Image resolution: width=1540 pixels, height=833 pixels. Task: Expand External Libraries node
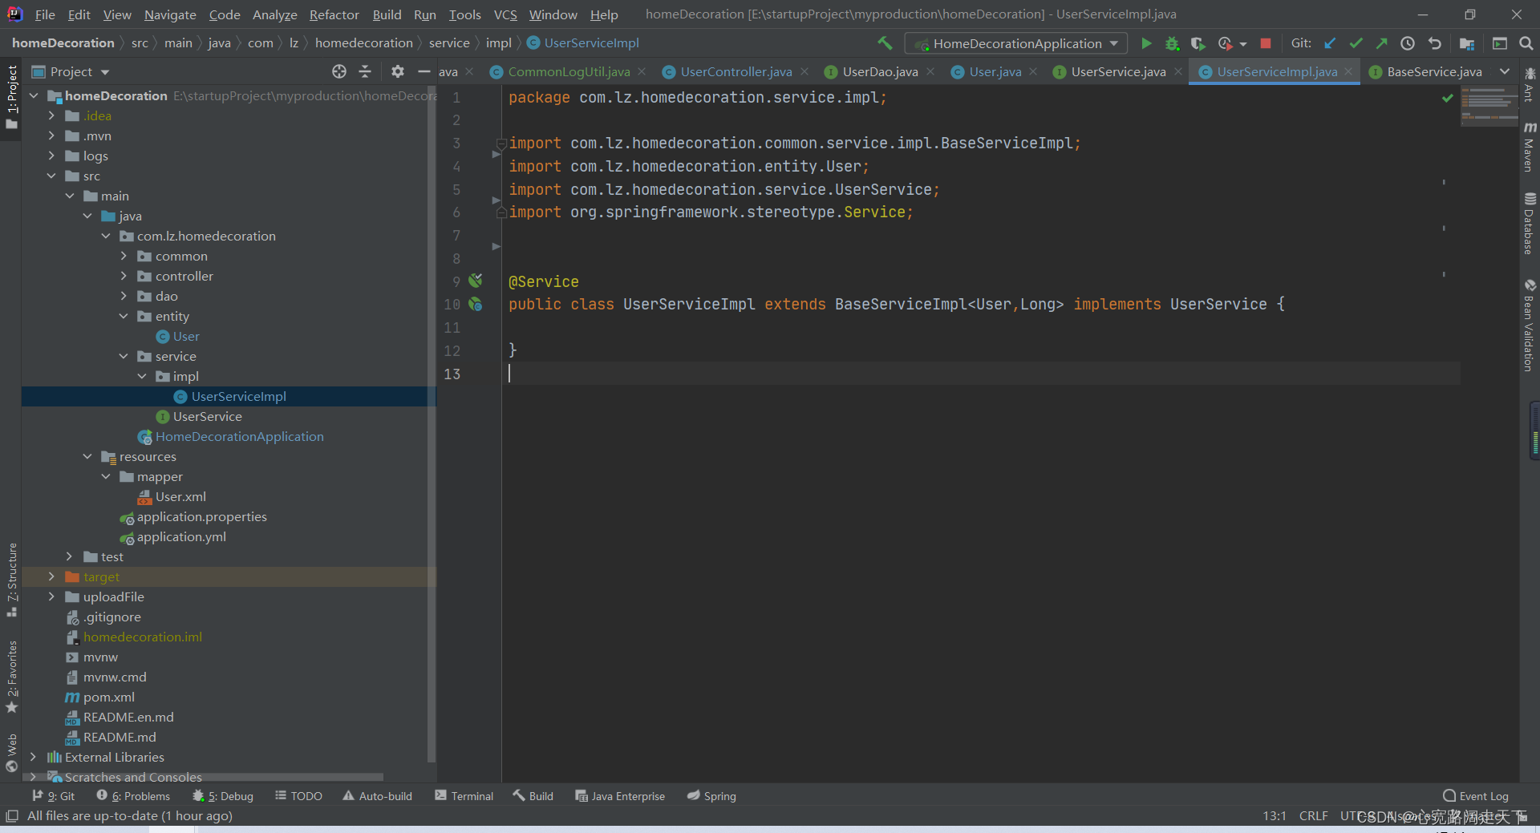pos(33,757)
